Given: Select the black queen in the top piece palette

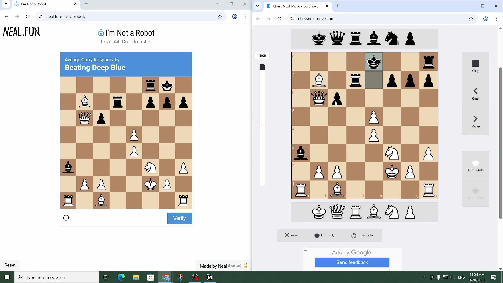Looking at the screenshot, I should (x=337, y=39).
